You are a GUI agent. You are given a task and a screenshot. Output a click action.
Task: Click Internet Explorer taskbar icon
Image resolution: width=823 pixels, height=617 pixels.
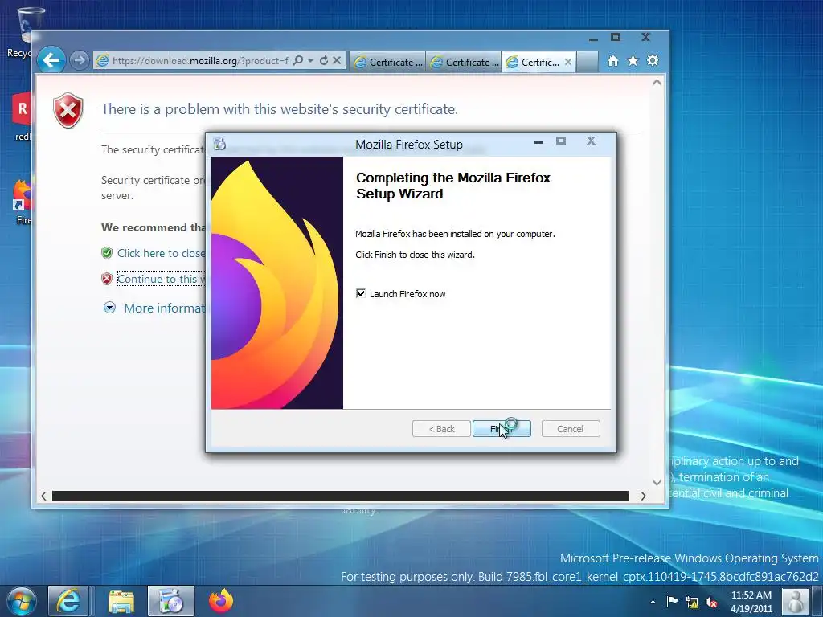click(x=68, y=601)
